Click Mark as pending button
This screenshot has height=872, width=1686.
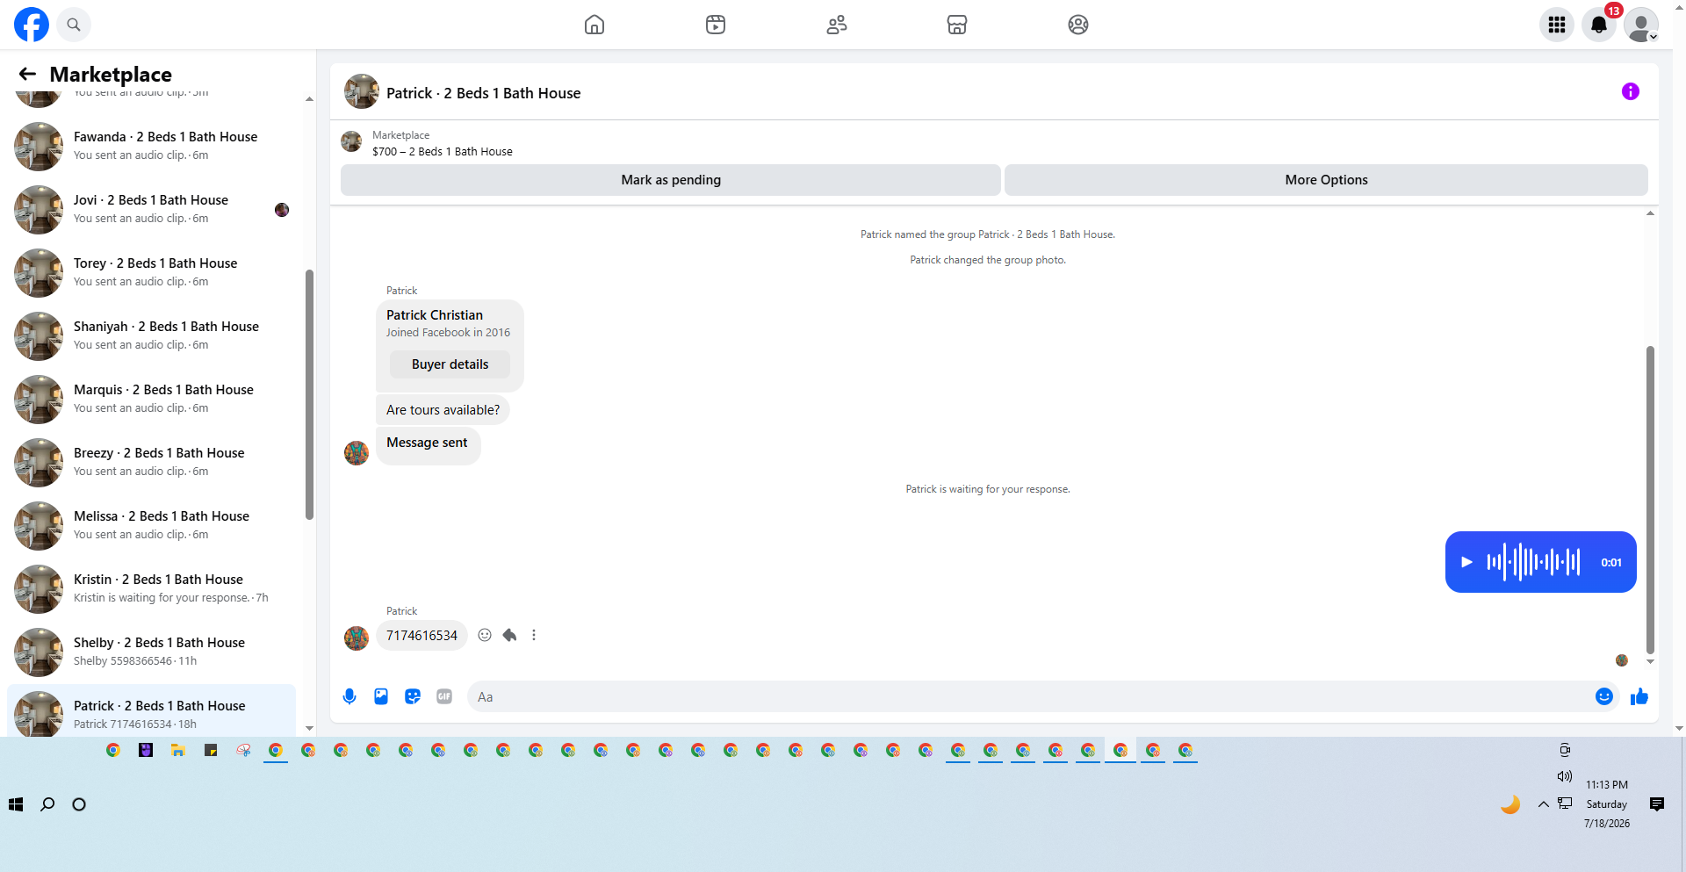pos(671,180)
